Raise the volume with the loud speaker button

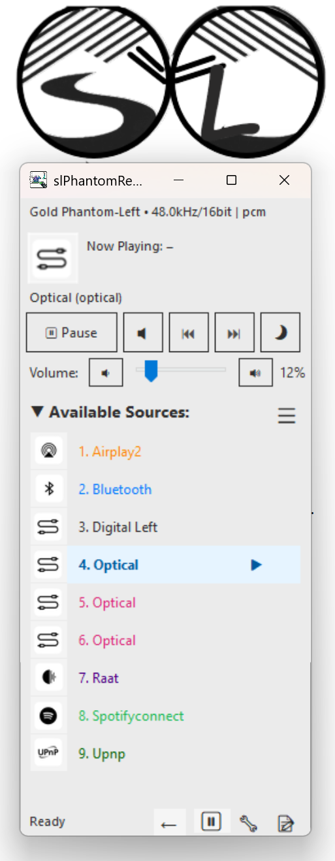pyautogui.click(x=256, y=373)
